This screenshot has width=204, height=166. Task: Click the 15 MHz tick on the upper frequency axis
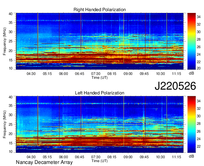coord(11,60)
